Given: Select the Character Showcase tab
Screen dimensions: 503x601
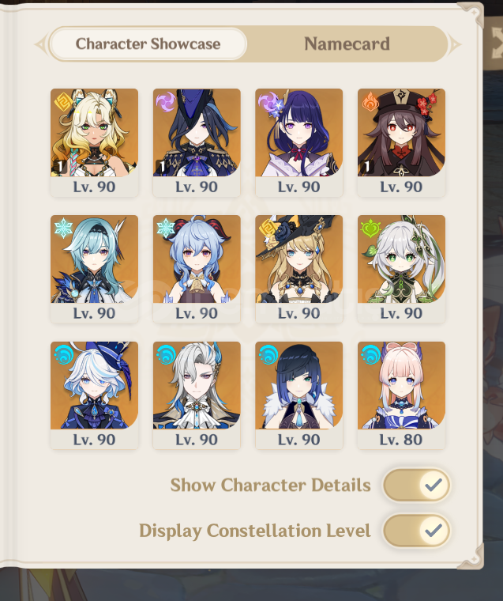Looking at the screenshot, I should point(148,43).
